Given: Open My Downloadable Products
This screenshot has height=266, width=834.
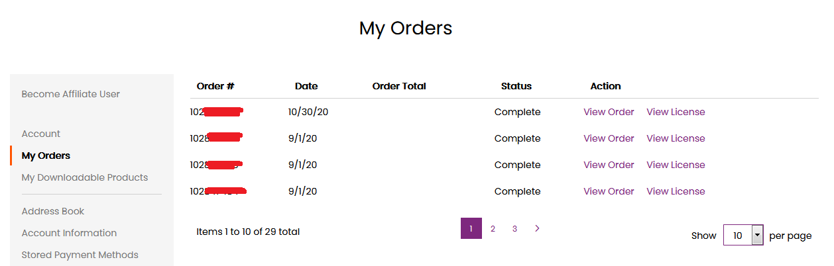Looking at the screenshot, I should coord(85,177).
